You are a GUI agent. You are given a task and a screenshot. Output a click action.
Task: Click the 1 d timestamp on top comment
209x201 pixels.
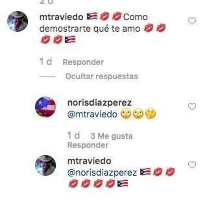click(45, 62)
